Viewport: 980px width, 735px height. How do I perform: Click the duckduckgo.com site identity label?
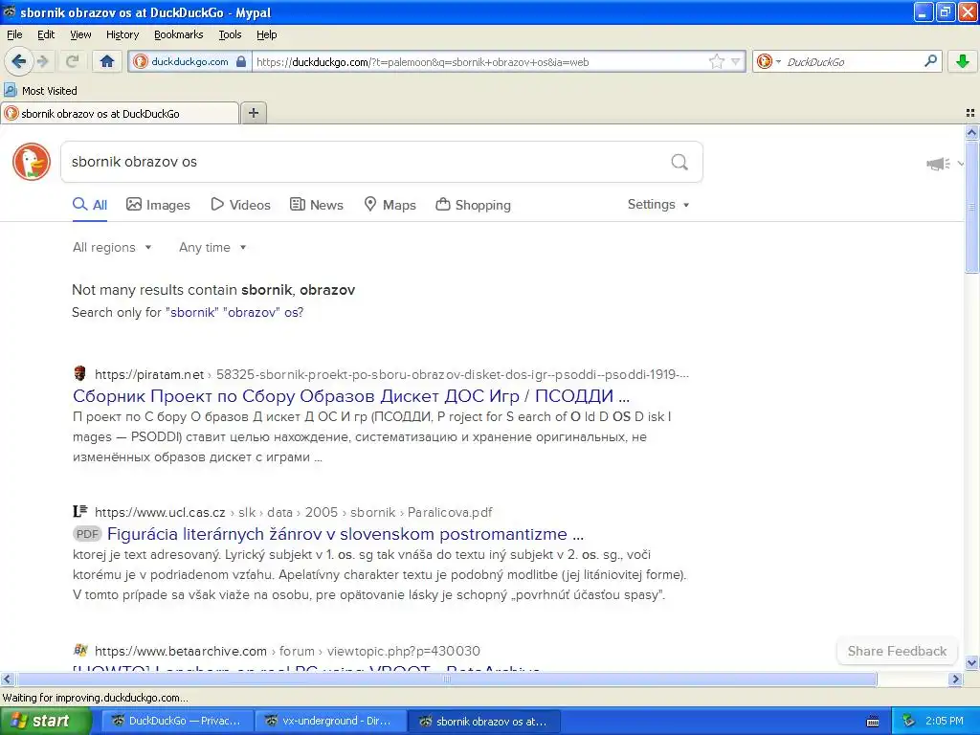(x=189, y=61)
